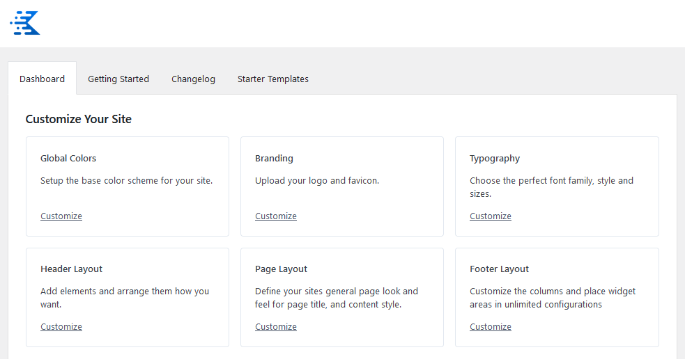This screenshot has width=685, height=359.
Task: Click text 'Customize the columns and place widget'
Action: coord(553,292)
